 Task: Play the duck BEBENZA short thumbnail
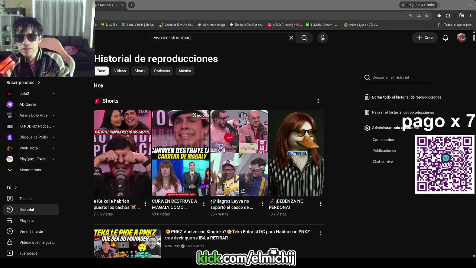(x=296, y=153)
